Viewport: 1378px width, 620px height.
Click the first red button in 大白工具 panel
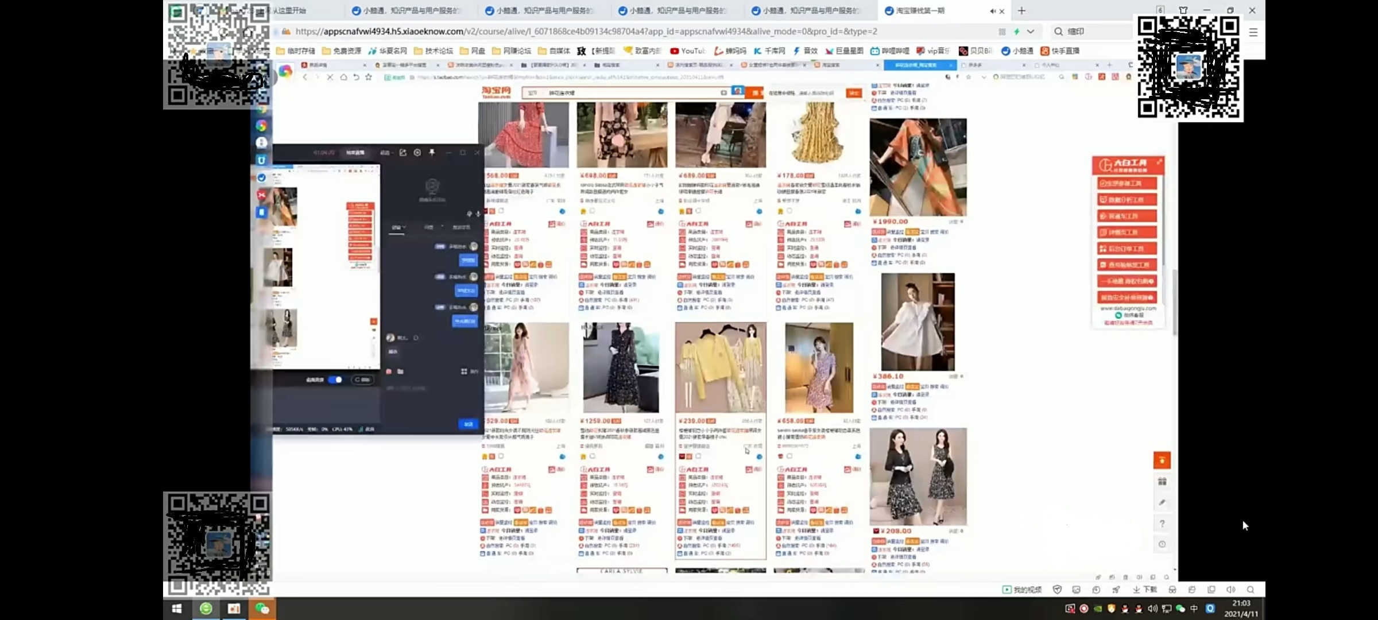1127,183
